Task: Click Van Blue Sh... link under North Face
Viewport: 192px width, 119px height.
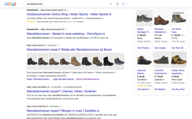Action: pyautogui.click(x=179, y=48)
